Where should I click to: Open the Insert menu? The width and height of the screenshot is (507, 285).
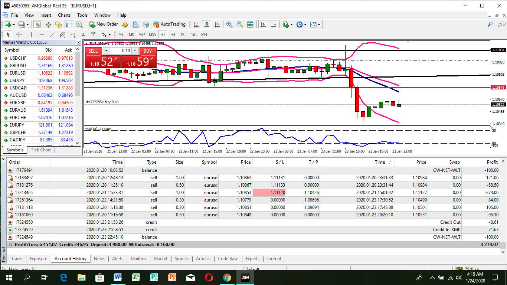46,15
